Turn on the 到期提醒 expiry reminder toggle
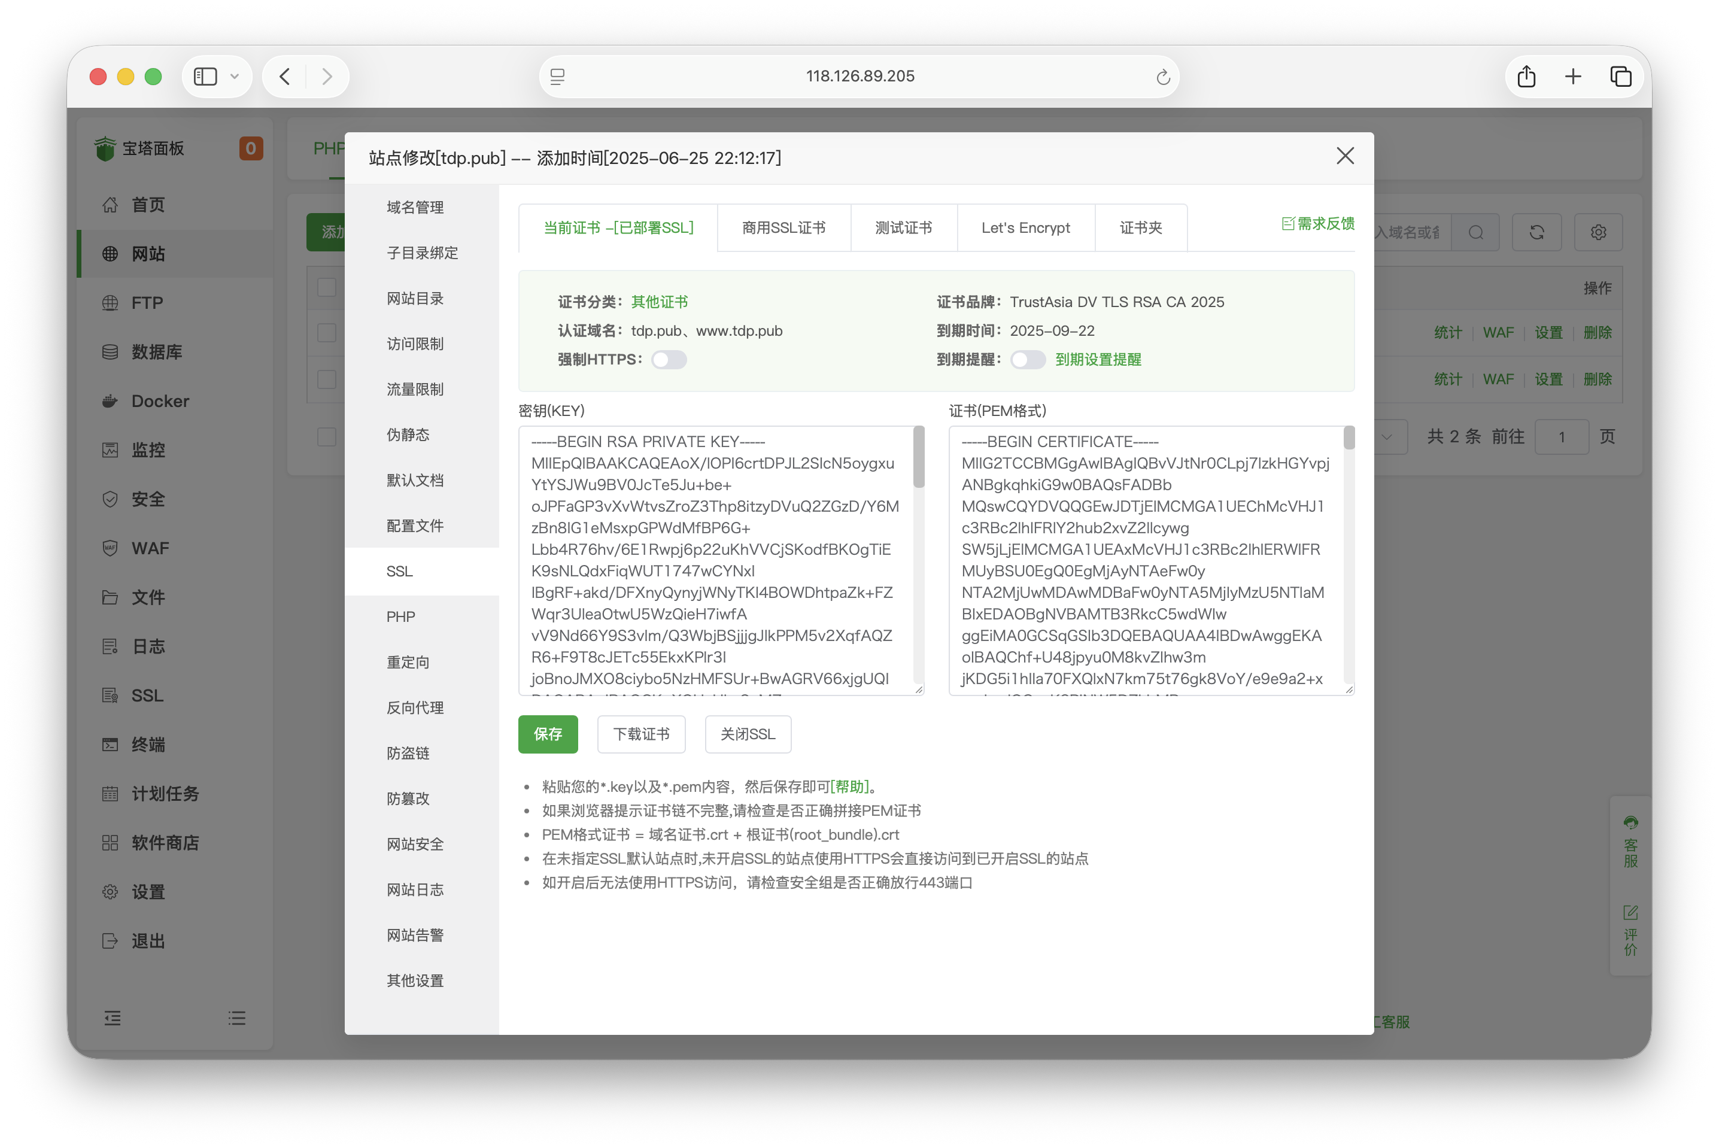This screenshot has width=1719, height=1148. click(1028, 360)
